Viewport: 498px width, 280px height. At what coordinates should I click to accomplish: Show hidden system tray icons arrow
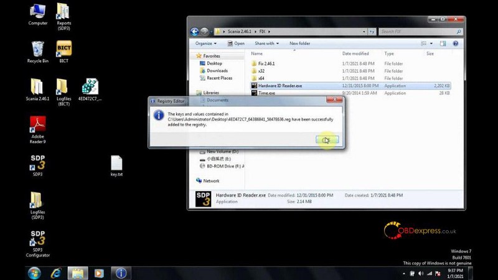tap(403, 273)
